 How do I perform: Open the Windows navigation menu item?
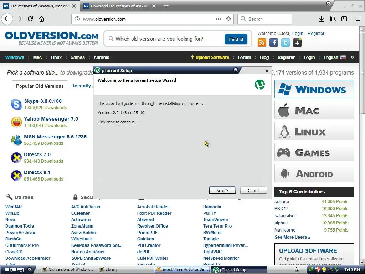[x=15, y=57]
